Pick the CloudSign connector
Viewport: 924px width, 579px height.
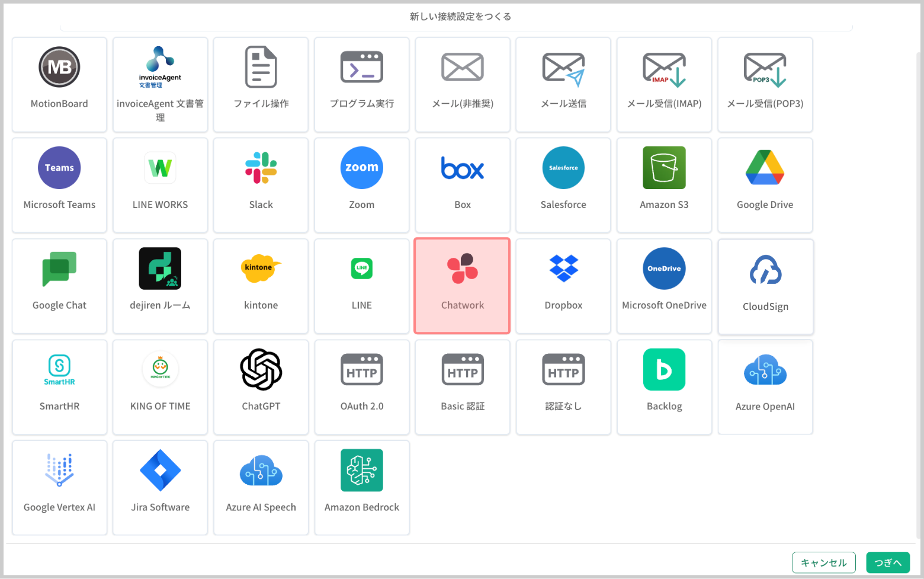click(765, 287)
